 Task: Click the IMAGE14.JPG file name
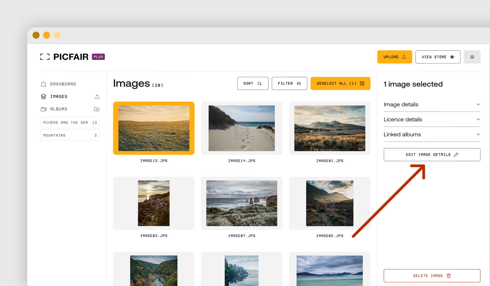(242, 161)
